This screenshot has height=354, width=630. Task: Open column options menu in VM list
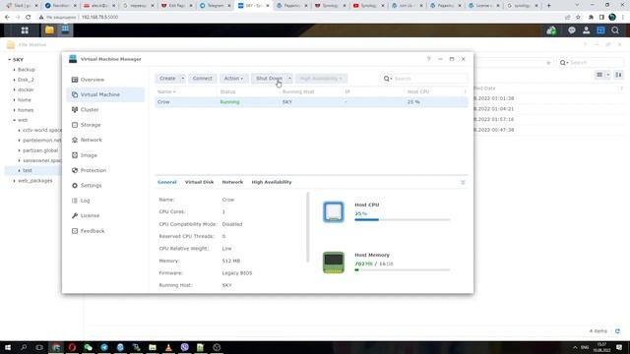[x=465, y=91]
